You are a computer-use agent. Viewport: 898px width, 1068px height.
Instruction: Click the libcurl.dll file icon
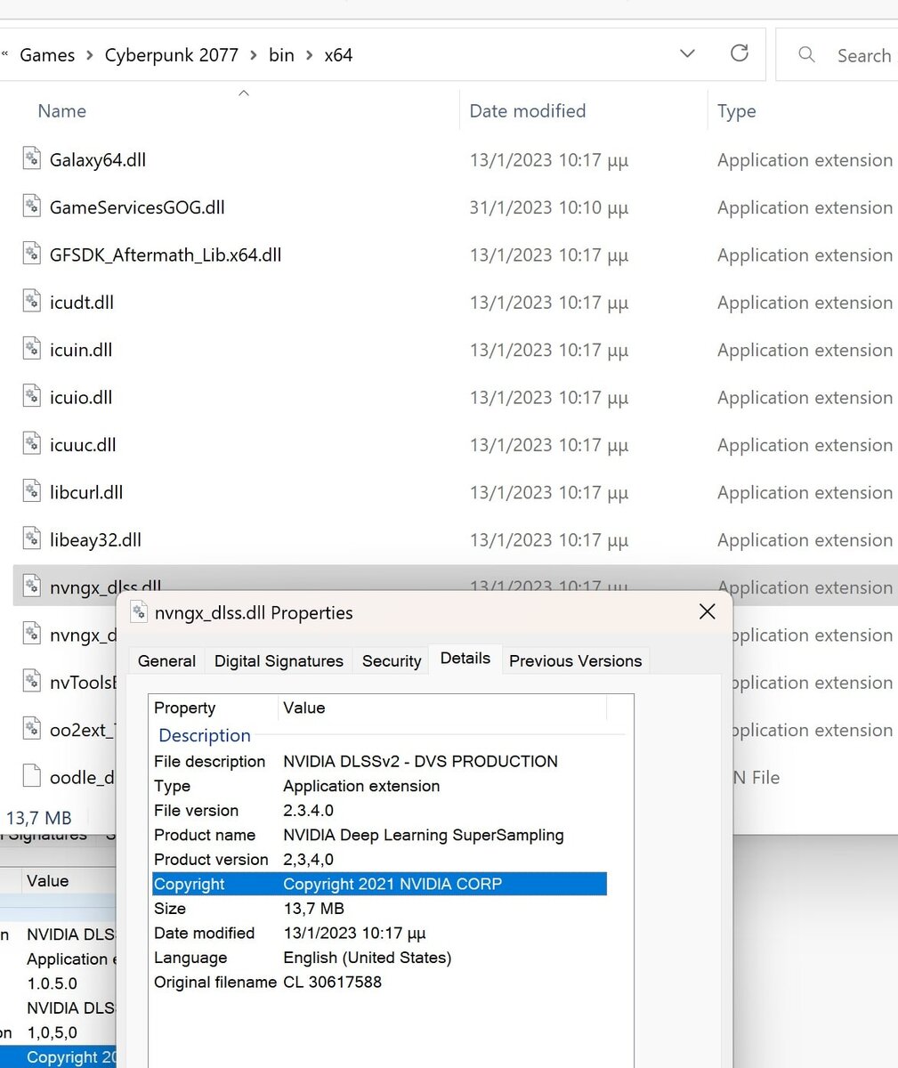click(x=32, y=491)
